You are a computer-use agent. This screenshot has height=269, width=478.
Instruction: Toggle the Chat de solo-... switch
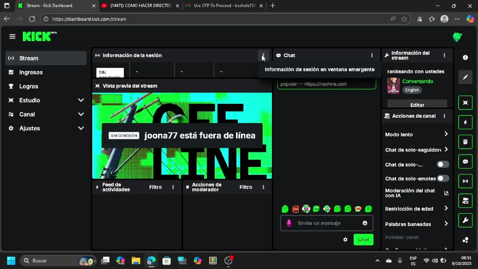coord(443,164)
